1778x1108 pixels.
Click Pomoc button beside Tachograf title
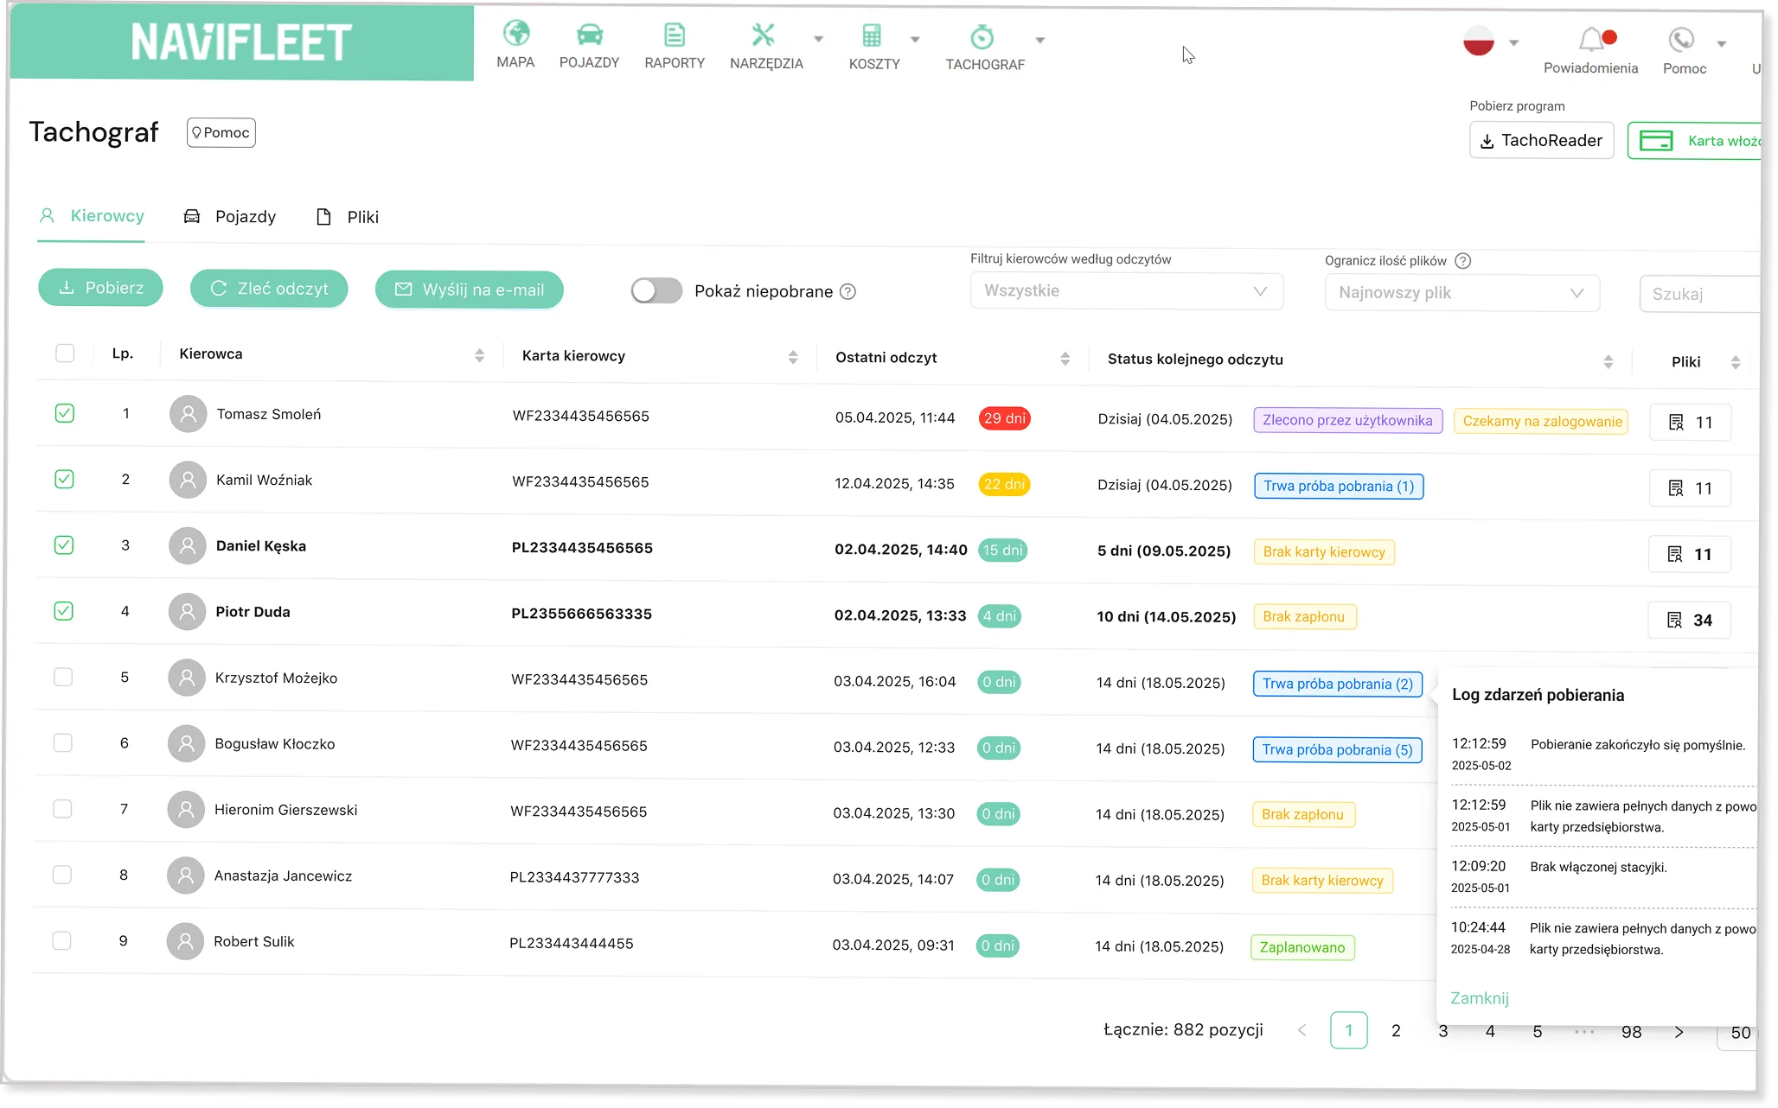point(221,132)
